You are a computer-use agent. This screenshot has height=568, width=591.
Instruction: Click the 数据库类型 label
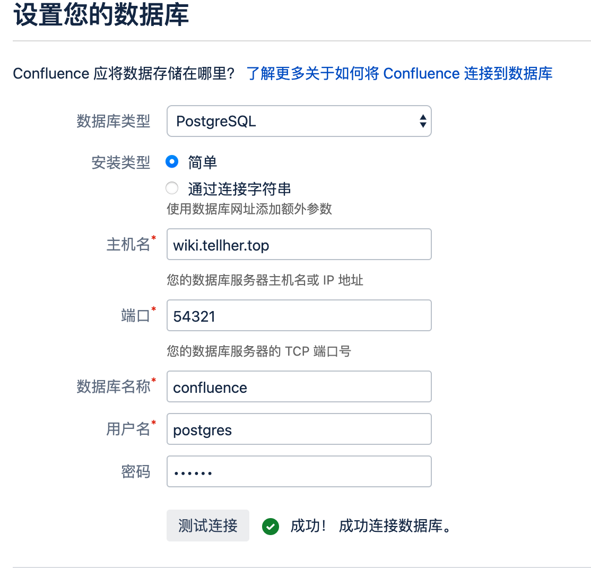tap(114, 122)
